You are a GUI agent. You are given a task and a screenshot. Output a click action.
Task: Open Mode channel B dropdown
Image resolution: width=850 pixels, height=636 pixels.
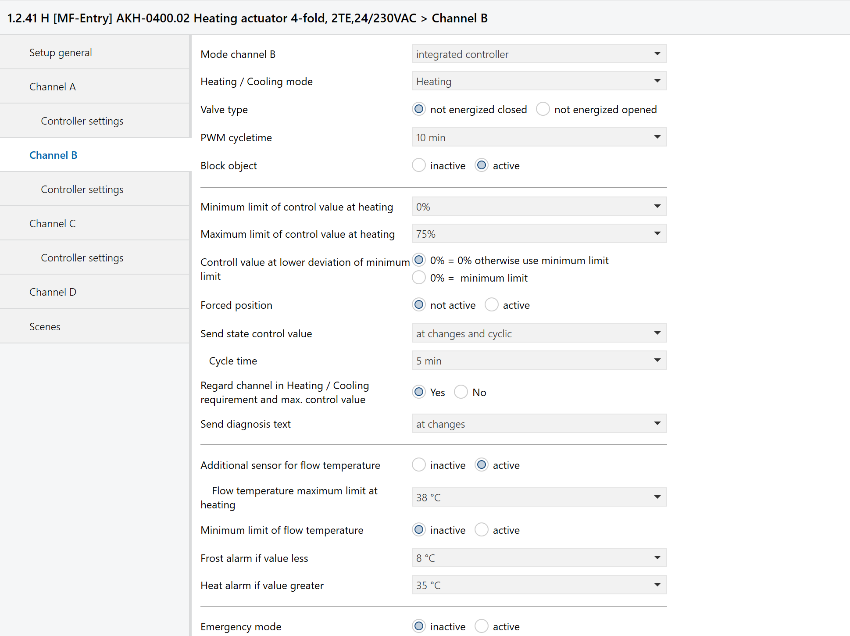[539, 54]
